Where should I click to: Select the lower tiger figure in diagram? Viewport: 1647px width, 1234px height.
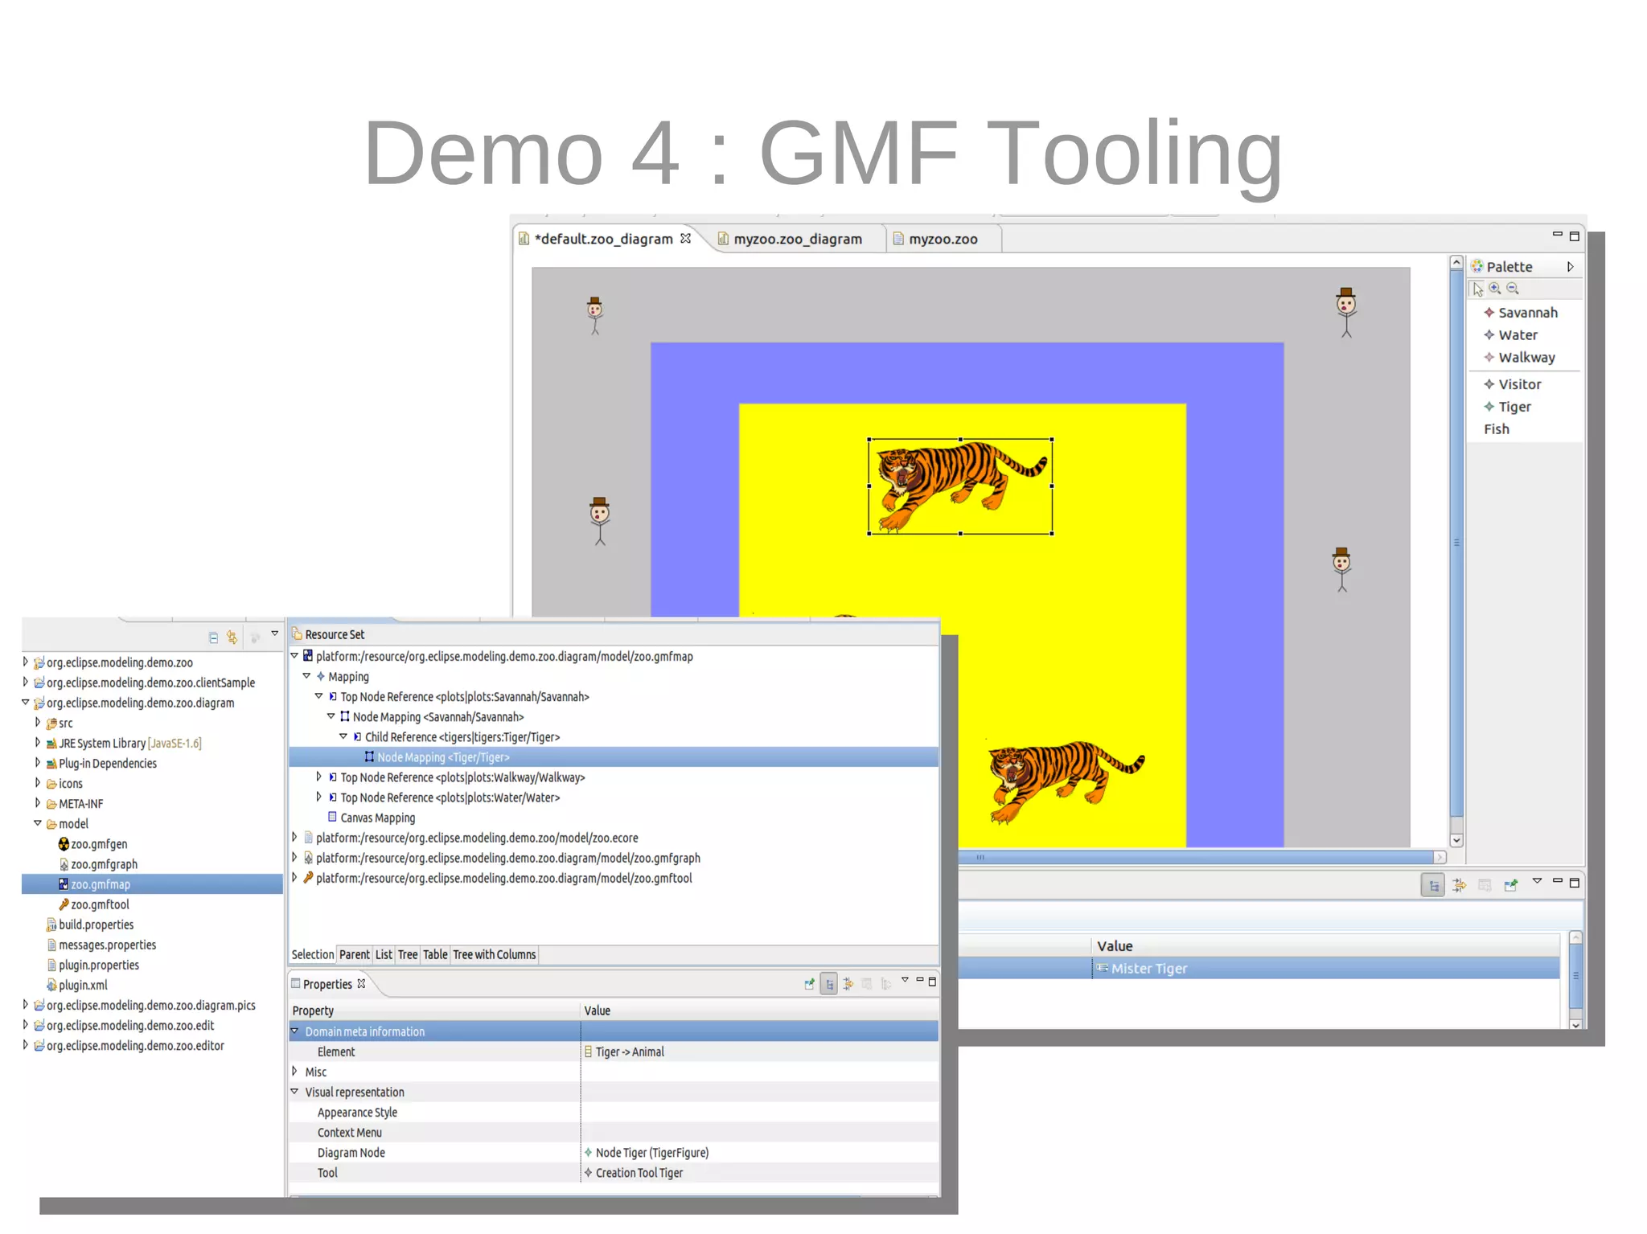[x=1066, y=781]
